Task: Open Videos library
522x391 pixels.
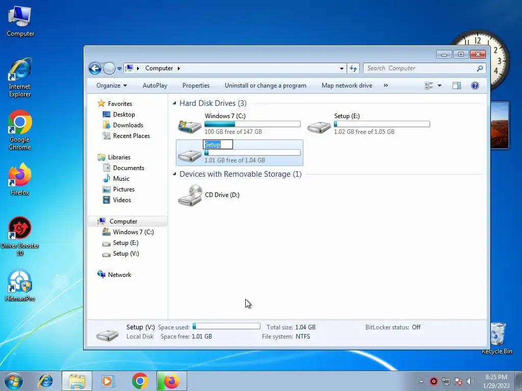Action: (x=122, y=200)
